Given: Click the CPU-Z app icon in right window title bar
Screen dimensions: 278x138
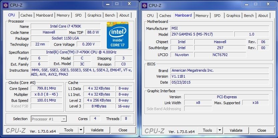Looking at the screenshot, I should click(x=145, y=5).
